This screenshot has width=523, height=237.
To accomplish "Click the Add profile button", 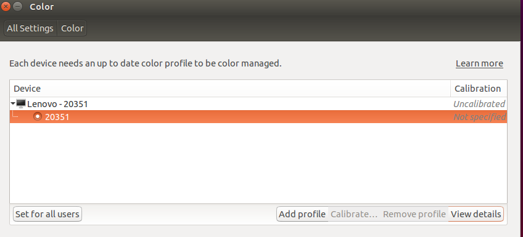I will (x=302, y=214).
